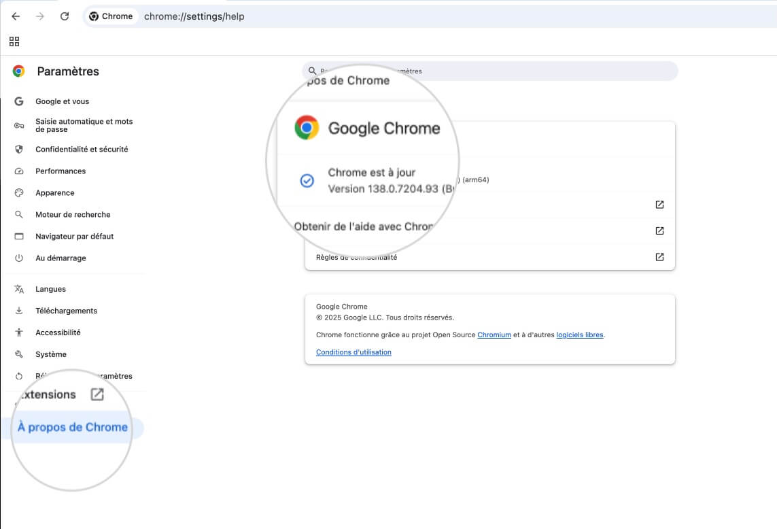Image resolution: width=777 pixels, height=529 pixels.
Task: Click external-link icon on the help row
Action: (659, 205)
